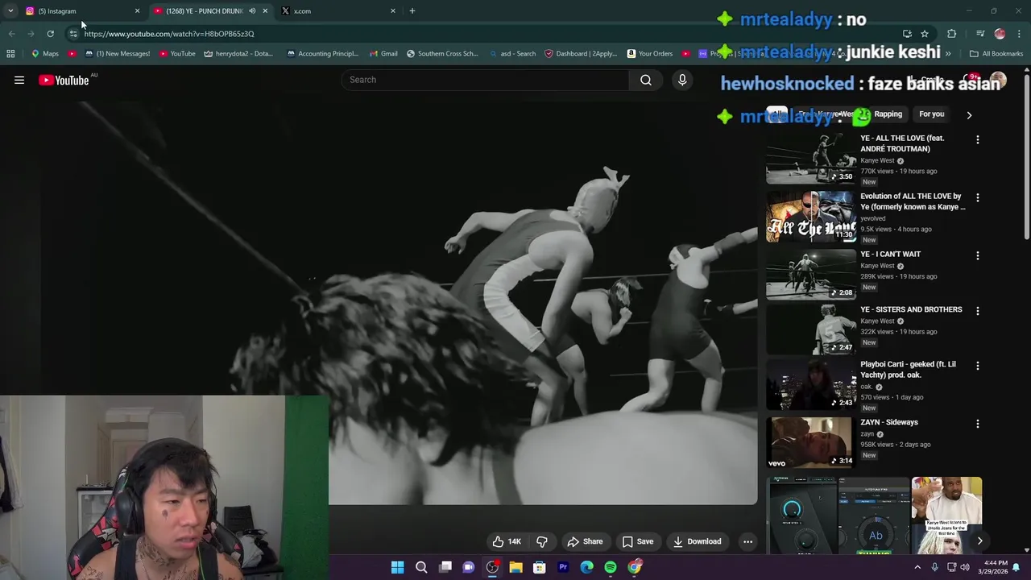Screen dimensions: 1031x580
Task: Open options for I CAN'T WAIT video
Action: [x=978, y=256]
